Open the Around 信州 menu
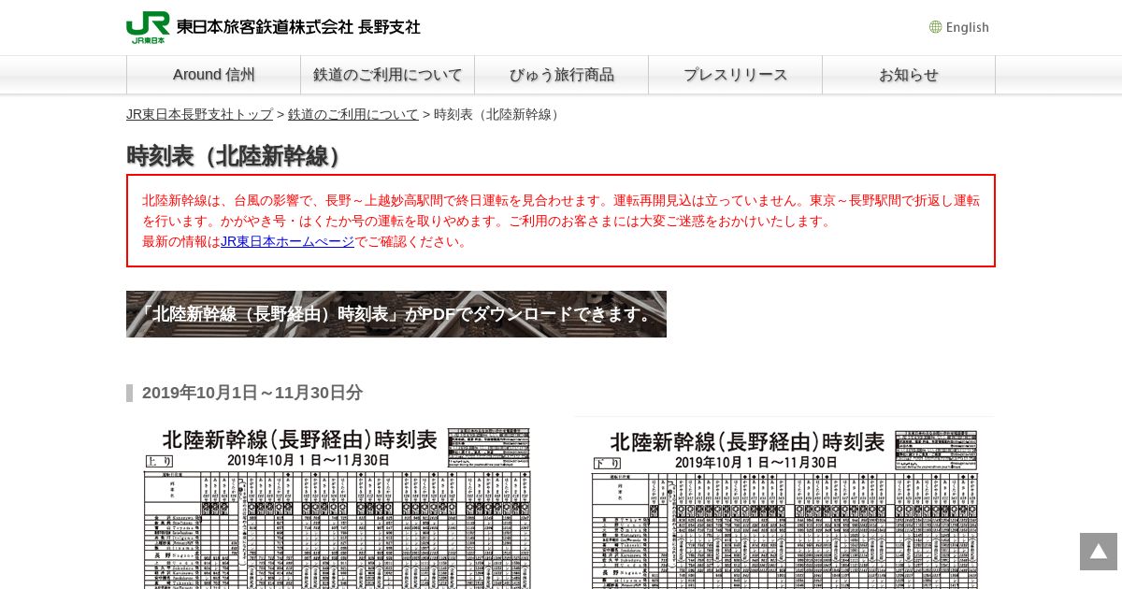This screenshot has width=1122, height=589. tap(214, 75)
